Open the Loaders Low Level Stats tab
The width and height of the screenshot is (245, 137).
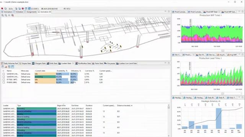pos(127,64)
